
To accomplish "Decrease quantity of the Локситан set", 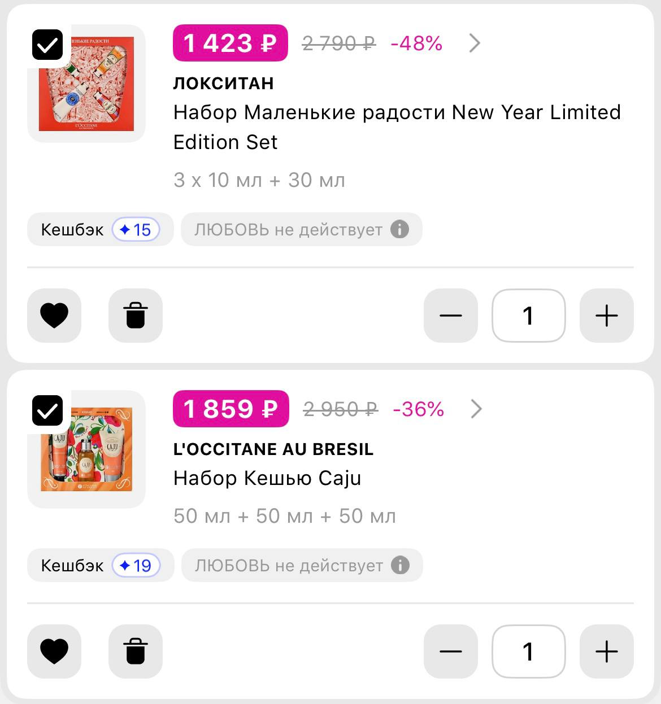I will click(x=450, y=315).
